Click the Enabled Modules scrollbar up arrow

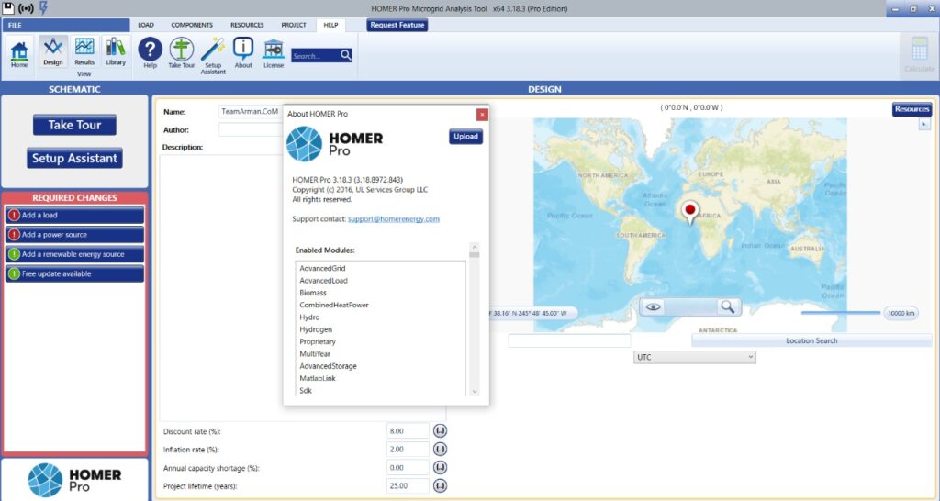pyautogui.click(x=475, y=246)
